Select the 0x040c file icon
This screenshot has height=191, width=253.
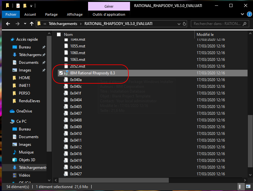(x=66, y=87)
